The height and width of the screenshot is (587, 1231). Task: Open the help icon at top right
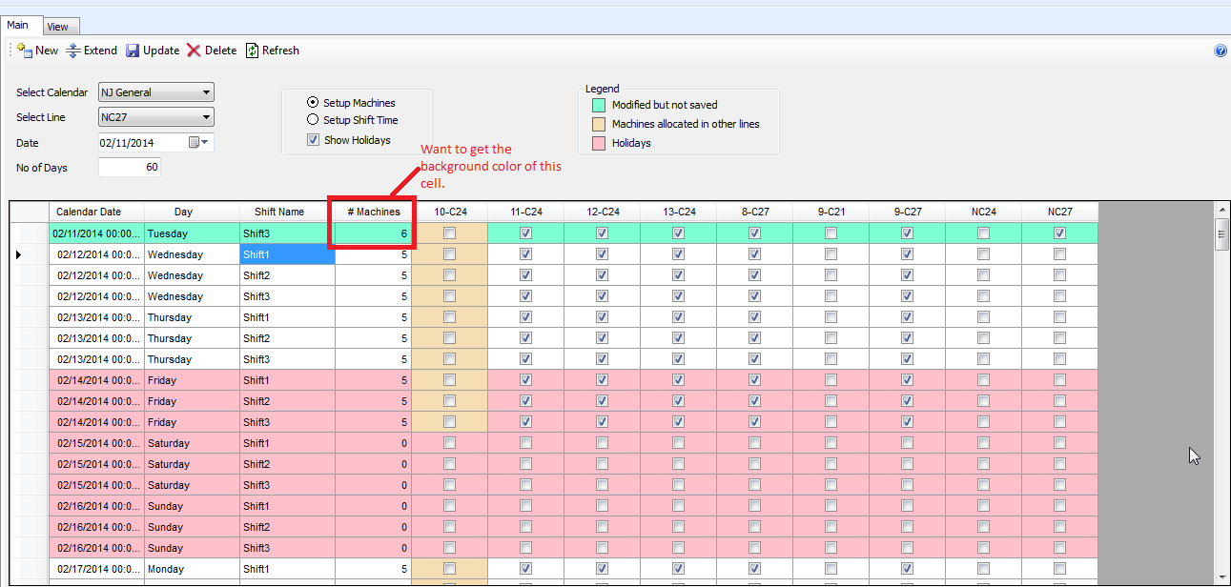coord(1221,51)
